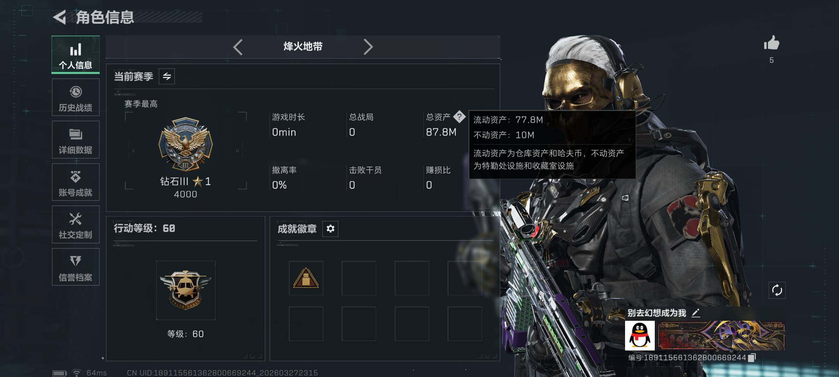Viewport: 839px width, 377px height.
Task: Toggle the 当前赛季 season switch icon
Action: click(x=167, y=76)
